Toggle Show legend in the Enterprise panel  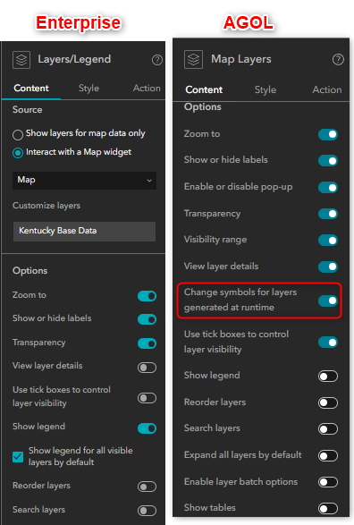click(x=147, y=428)
